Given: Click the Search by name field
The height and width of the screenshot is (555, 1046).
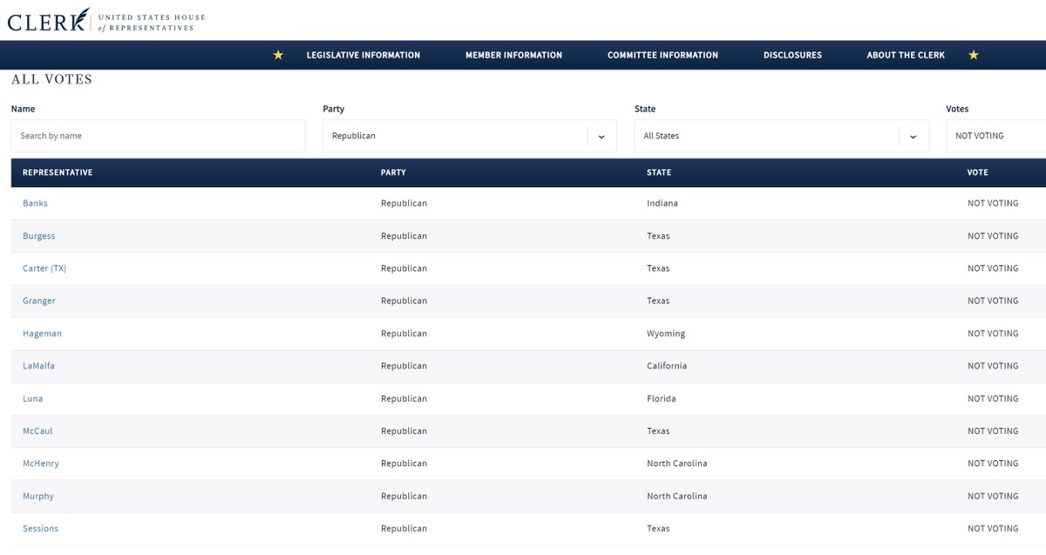Looking at the screenshot, I should tap(158, 136).
